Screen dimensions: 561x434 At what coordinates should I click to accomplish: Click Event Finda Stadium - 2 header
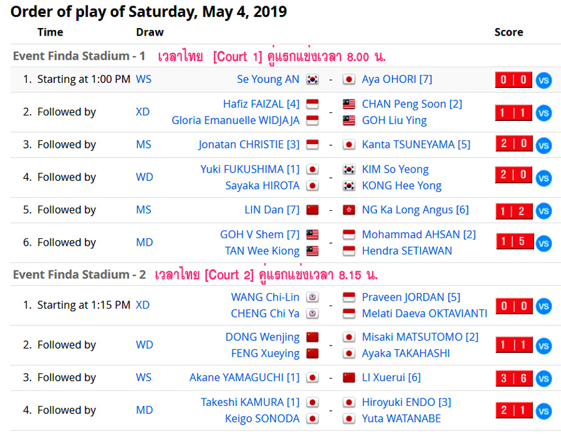point(79,274)
